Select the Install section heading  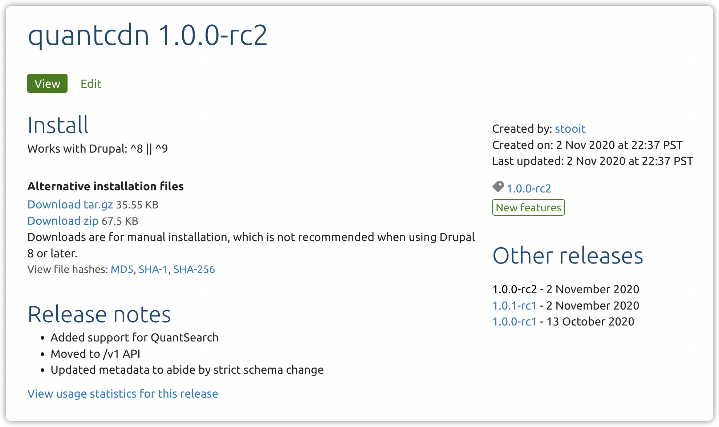(x=58, y=126)
